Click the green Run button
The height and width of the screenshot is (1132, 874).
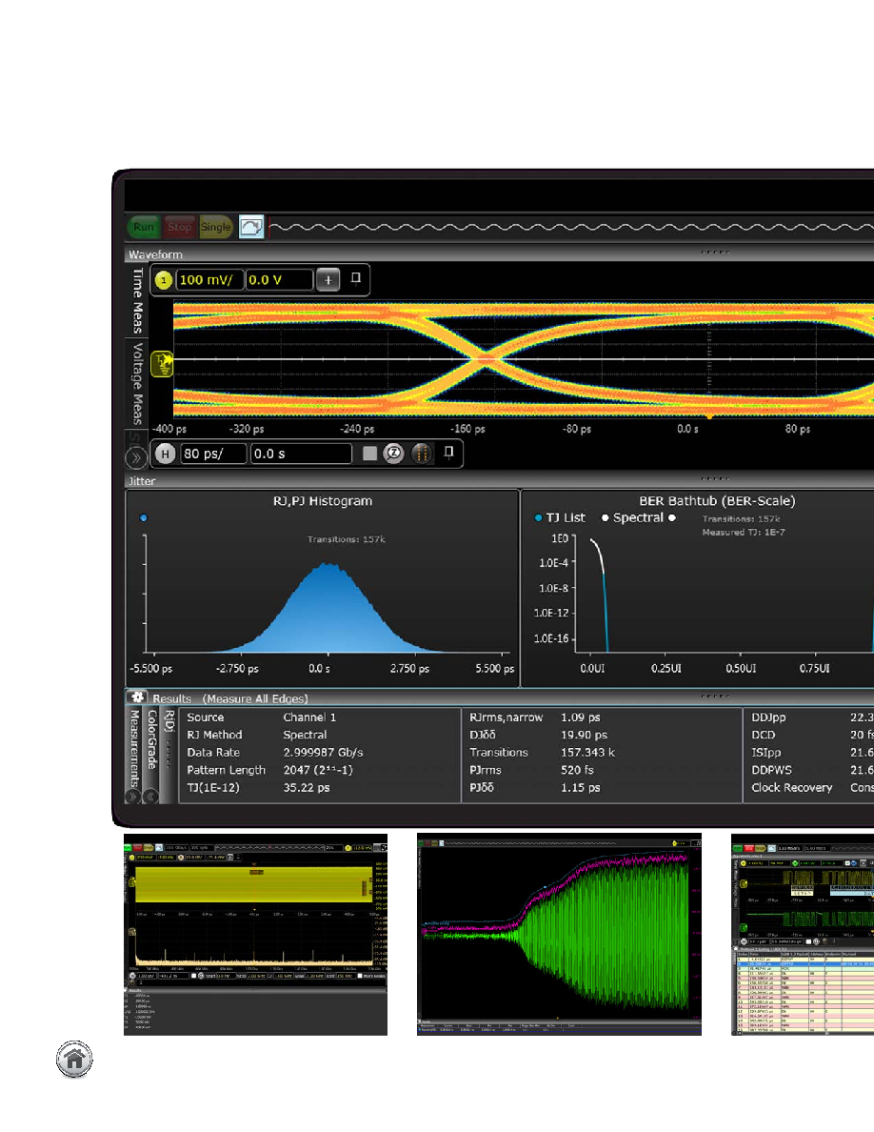(x=144, y=227)
